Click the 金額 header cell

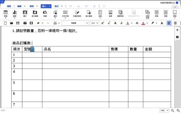click(x=157, y=49)
